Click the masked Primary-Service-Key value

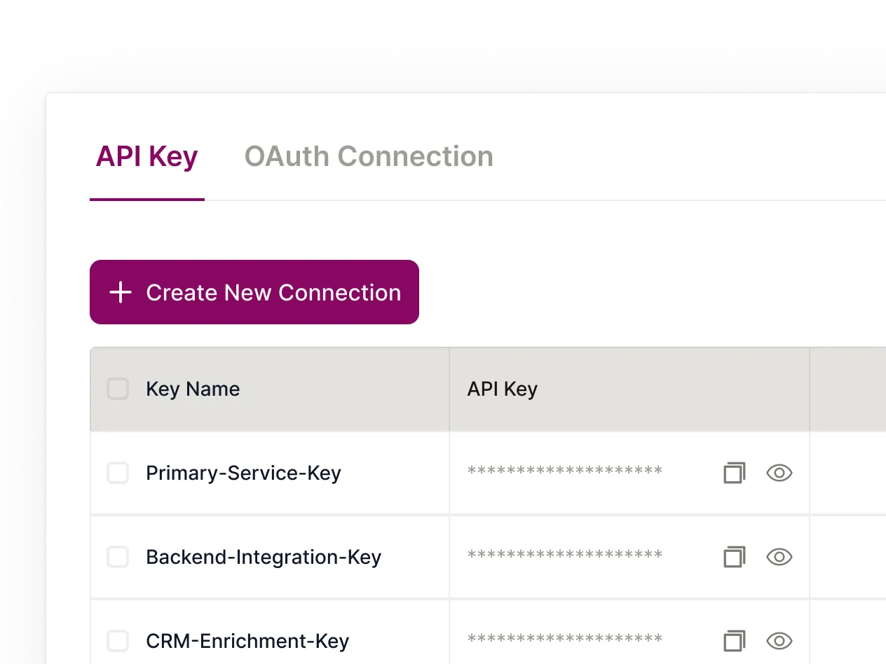(564, 473)
